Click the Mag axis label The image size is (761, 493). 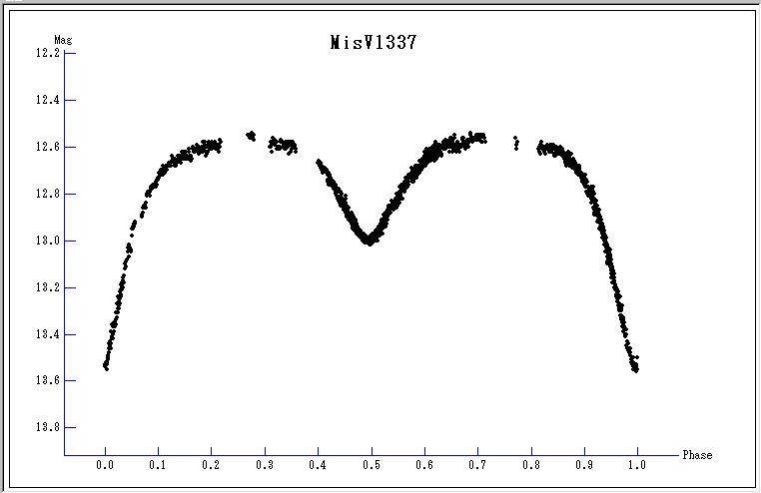pos(63,40)
